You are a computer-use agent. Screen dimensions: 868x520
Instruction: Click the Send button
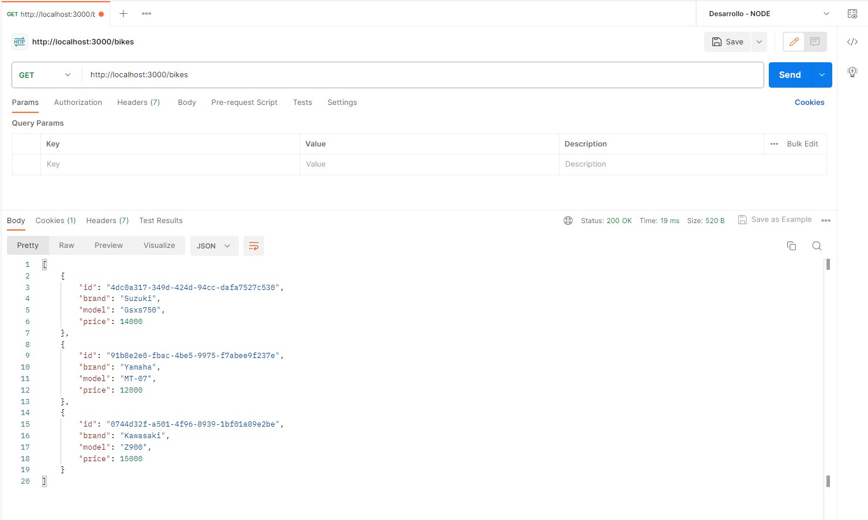point(790,75)
